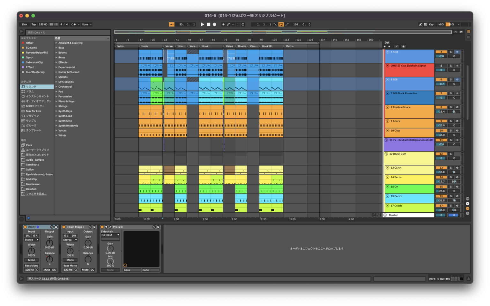Screen dimensions: 490x306
Task: Toggle the computer MIDI keyboard icon
Action: pos(425,24)
